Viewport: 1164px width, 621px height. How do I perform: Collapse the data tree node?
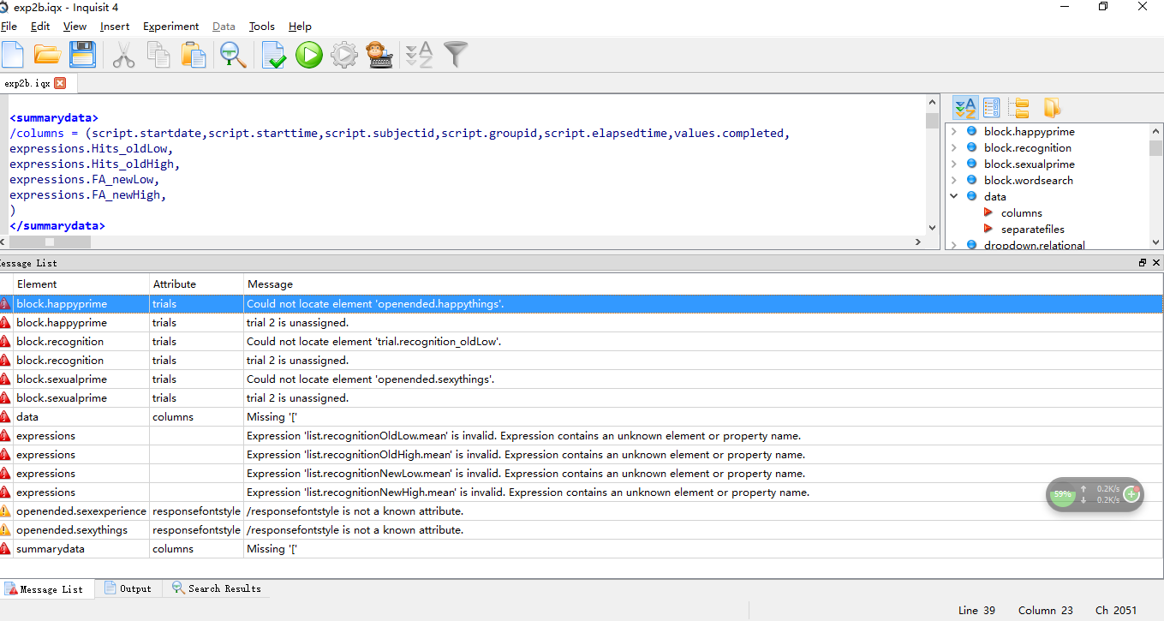click(953, 197)
